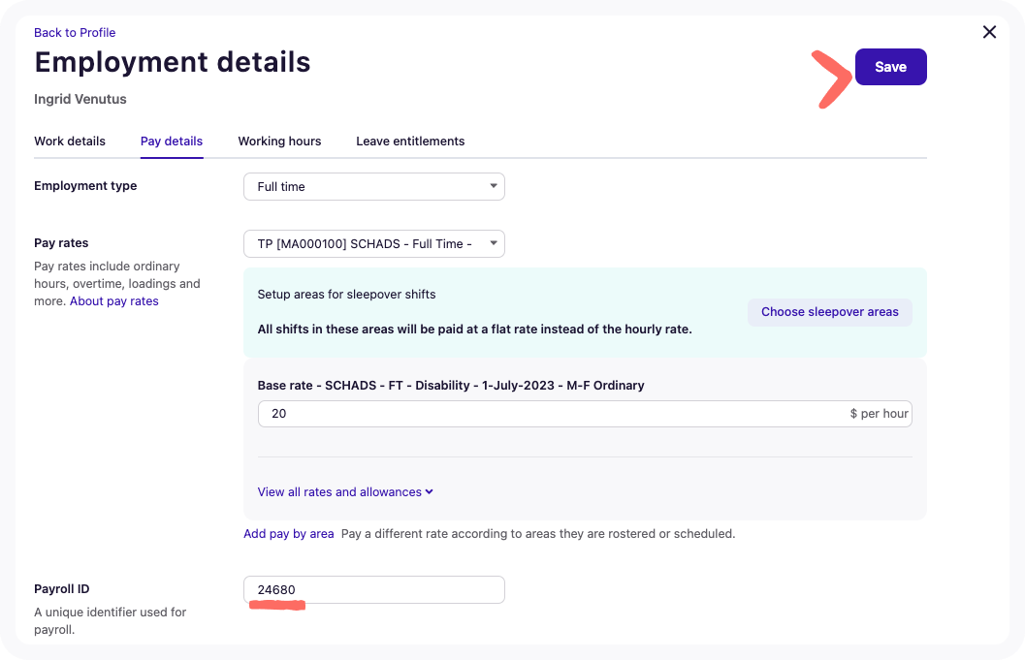Open the Working hours tab
Viewport: 1025px width, 660px height.
point(279,141)
